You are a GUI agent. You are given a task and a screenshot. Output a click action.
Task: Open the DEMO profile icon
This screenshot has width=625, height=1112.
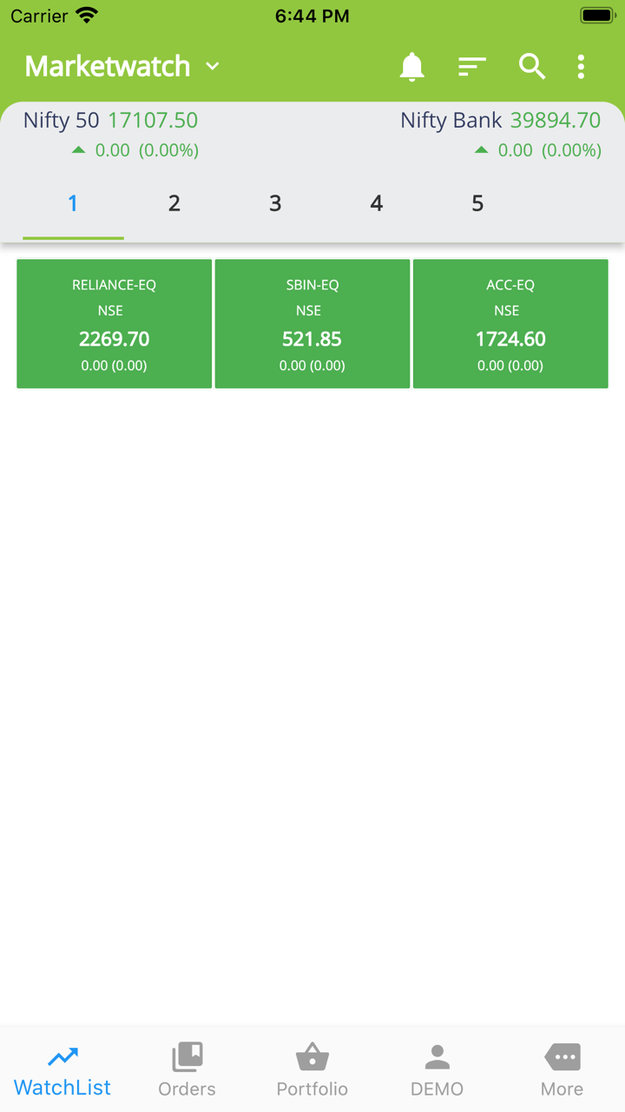click(x=437, y=1057)
